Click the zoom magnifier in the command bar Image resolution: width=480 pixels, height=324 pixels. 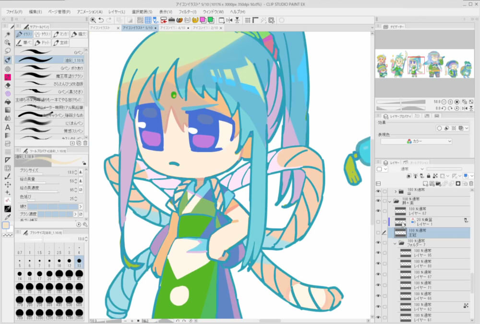pos(93,20)
